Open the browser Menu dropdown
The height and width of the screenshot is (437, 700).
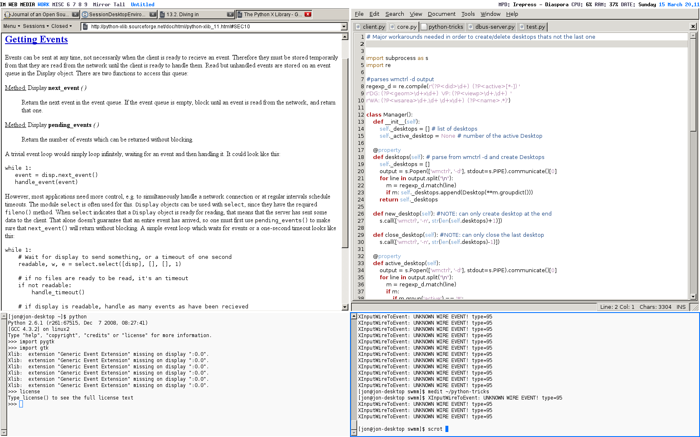tap(12, 26)
